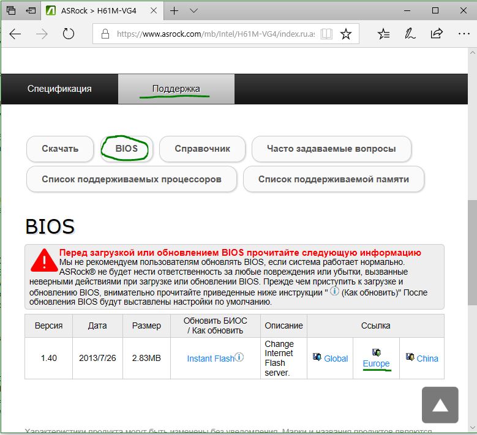The image size is (477, 435).
Task: Click the Справочник button
Action: (202, 149)
